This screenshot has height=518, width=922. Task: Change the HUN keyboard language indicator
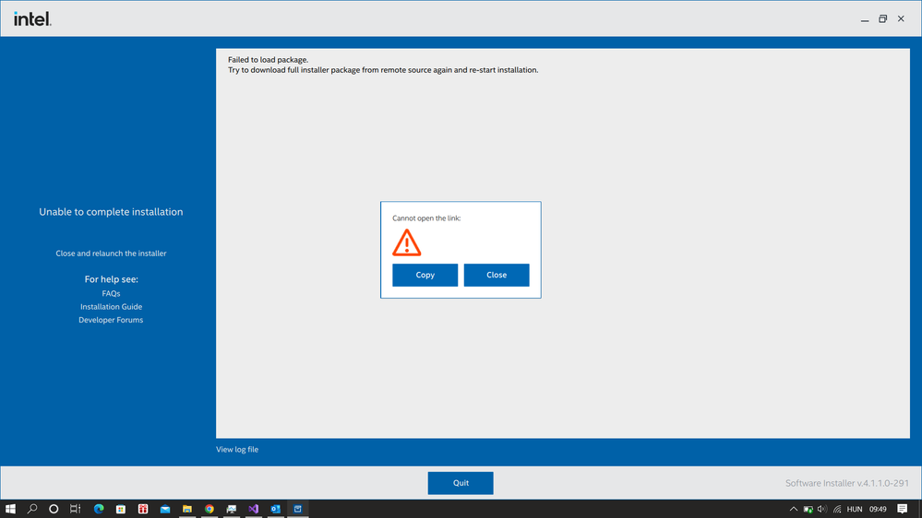pyautogui.click(x=855, y=509)
